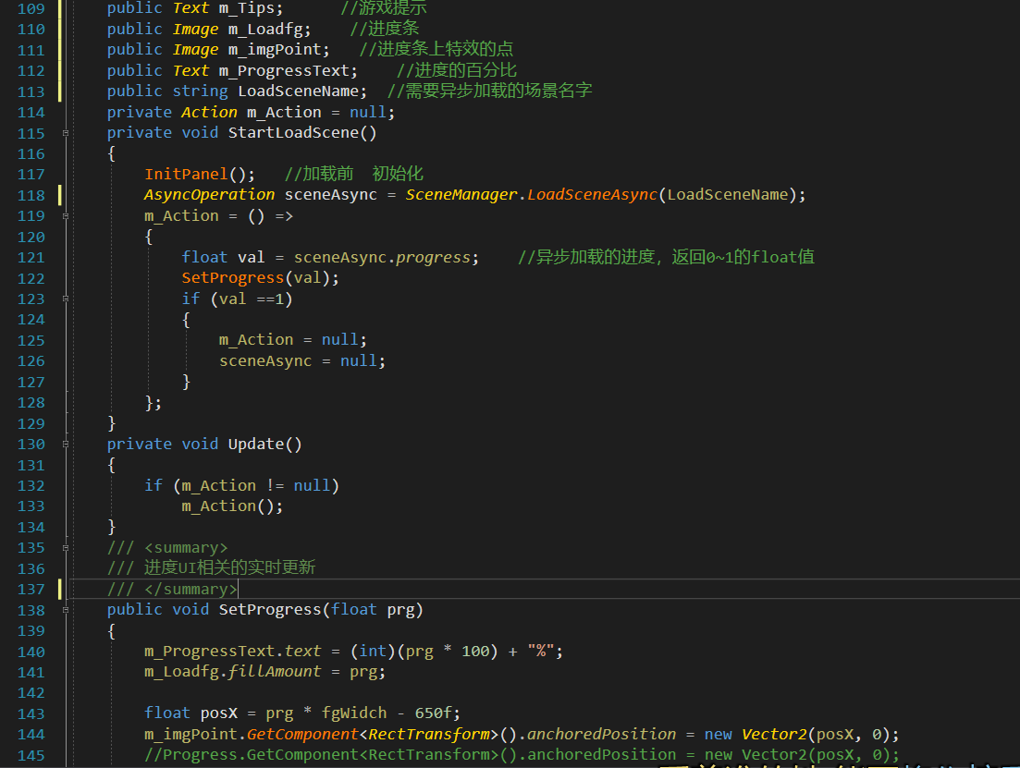Click 'if (m_Action != null)' on line 132
This screenshot has width=1020, height=768.
pos(242,485)
